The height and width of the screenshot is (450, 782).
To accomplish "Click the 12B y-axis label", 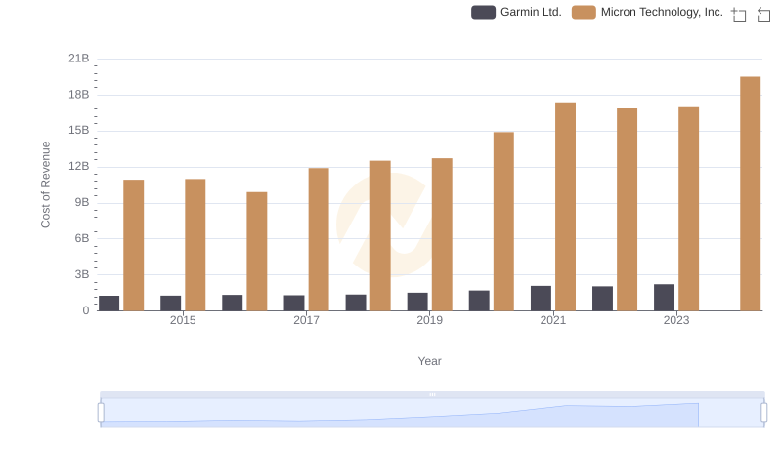I will click(x=79, y=166).
